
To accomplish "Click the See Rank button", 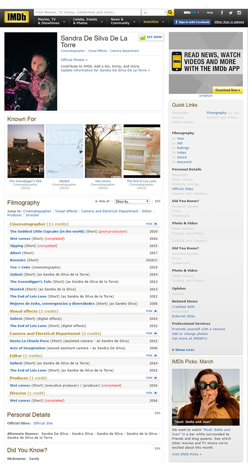I will (151, 37).
